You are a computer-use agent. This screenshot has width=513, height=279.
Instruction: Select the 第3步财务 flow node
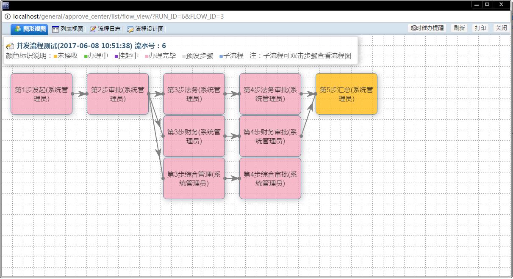tap(194, 136)
